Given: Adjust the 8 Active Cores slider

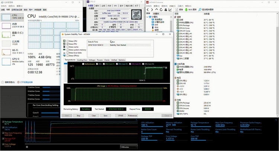Looking at the screenshot, I should point(51,99).
